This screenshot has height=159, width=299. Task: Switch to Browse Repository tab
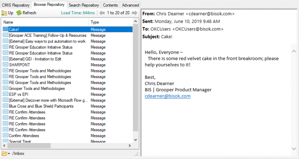(49, 5)
